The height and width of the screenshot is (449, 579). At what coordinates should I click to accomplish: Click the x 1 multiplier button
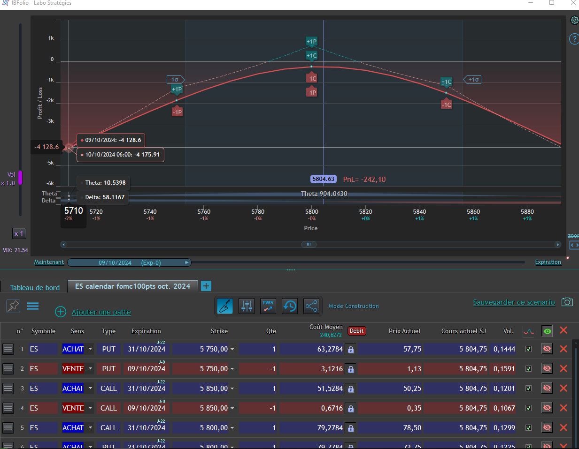pyautogui.click(x=19, y=233)
